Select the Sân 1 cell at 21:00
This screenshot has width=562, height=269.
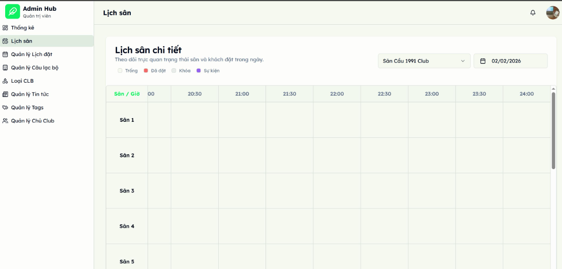(242, 120)
